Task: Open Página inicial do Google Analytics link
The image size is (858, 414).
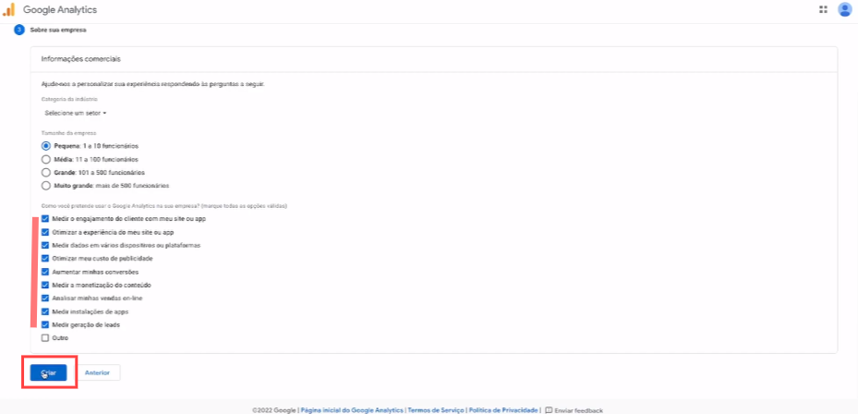Action: coord(352,409)
